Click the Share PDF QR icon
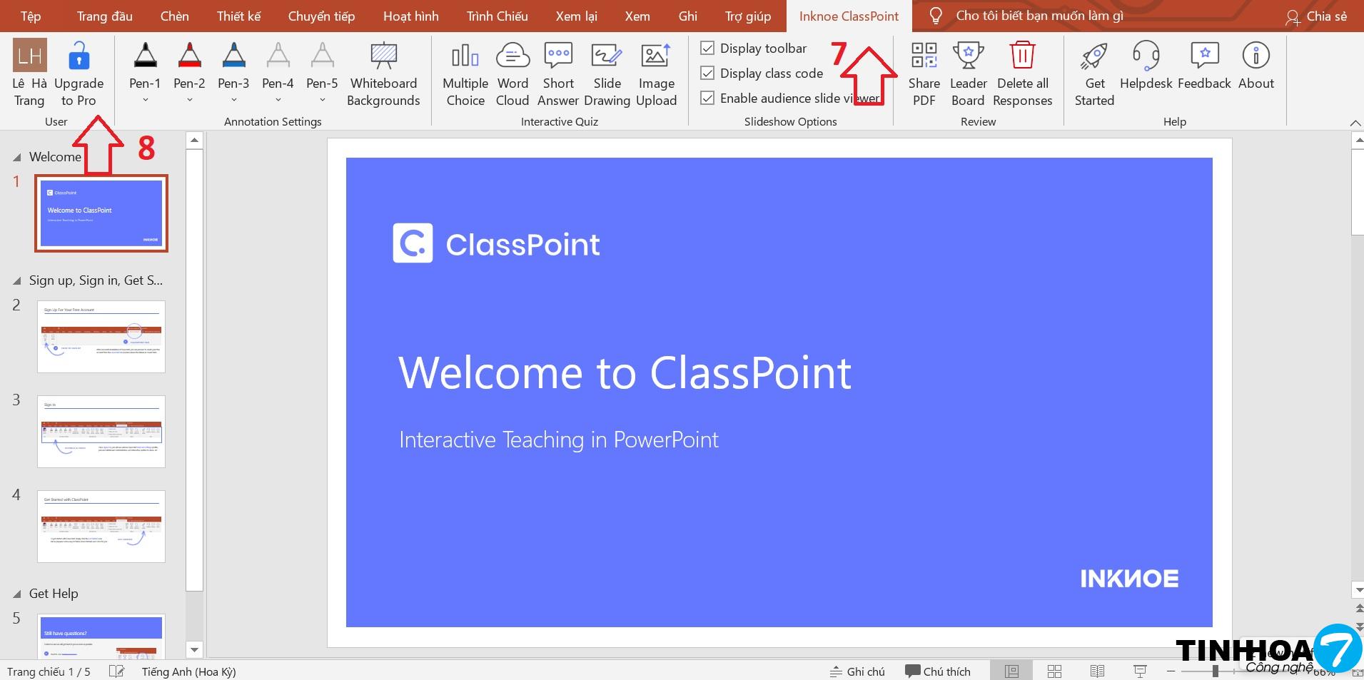 pos(924,56)
